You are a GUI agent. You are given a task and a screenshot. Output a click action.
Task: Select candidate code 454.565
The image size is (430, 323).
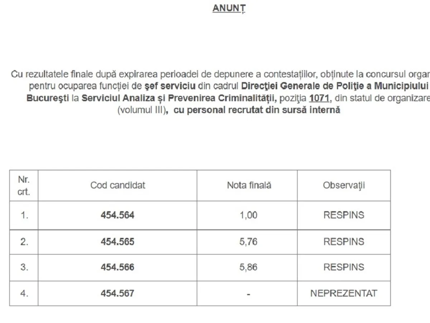118,242
